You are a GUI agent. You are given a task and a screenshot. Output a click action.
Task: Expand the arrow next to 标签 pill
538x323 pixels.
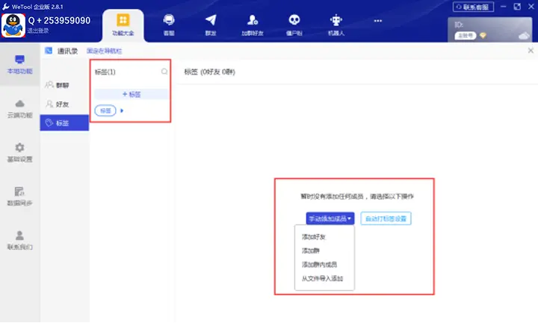[x=122, y=110]
